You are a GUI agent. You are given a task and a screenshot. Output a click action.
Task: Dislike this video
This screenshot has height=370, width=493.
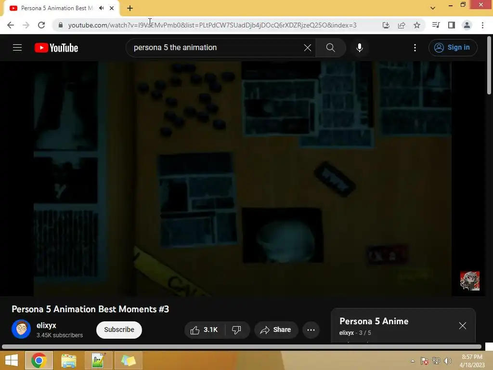click(237, 330)
